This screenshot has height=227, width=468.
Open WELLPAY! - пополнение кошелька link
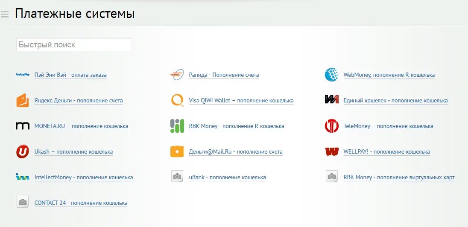pyautogui.click(x=386, y=152)
